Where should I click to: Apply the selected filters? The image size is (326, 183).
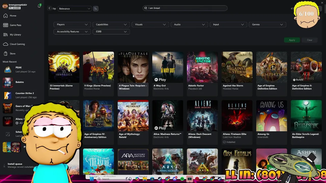click(292, 40)
